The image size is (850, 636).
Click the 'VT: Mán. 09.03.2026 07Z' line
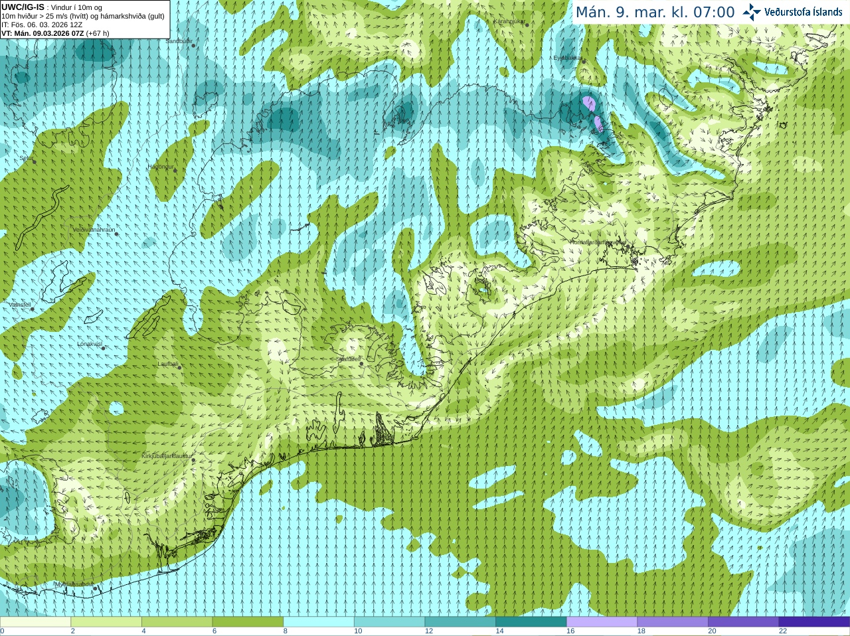pos(42,33)
